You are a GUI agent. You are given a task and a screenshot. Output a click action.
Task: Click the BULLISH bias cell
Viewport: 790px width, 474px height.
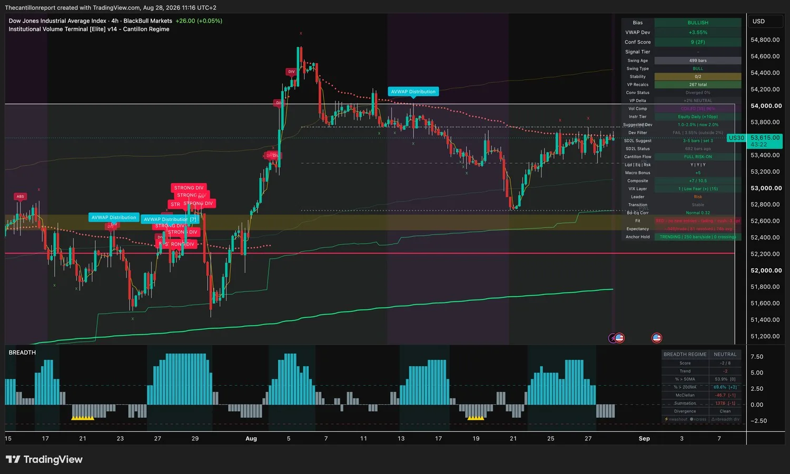pyautogui.click(x=698, y=23)
